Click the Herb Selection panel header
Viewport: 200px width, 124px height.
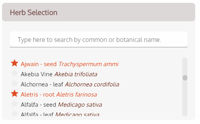[x=99, y=12]
